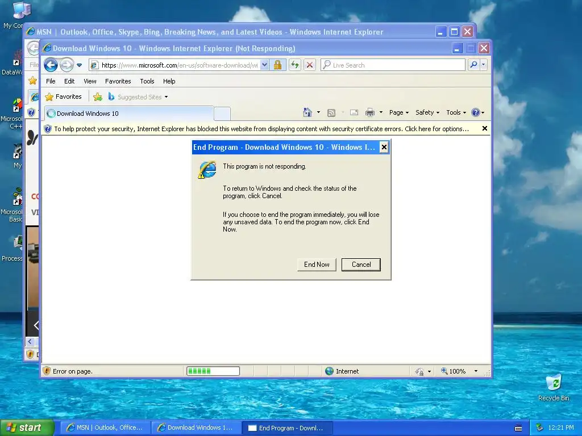Open the Tools menu in menu bar
Screen dimensions: 582x436
pos(147,81)
